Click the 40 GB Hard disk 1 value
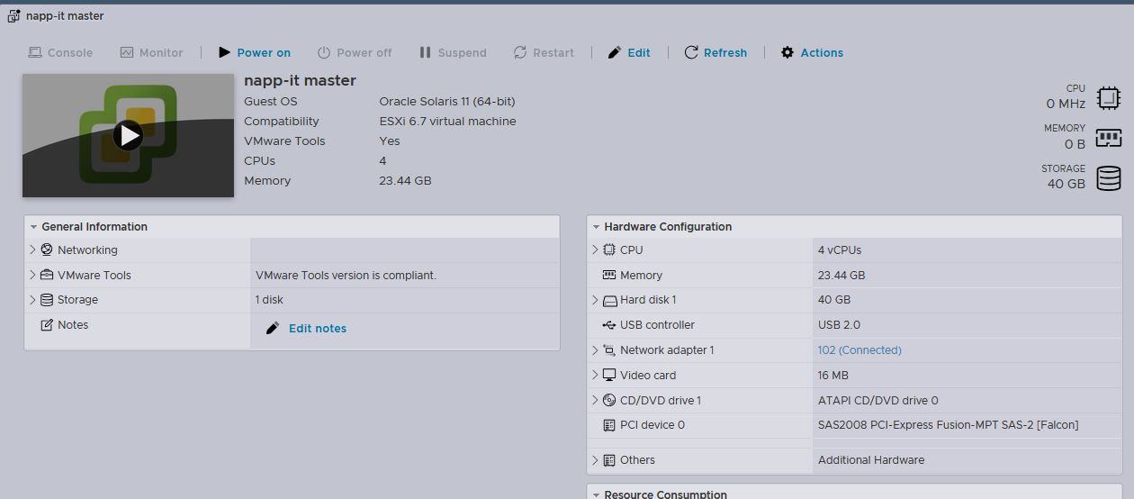This screenshot has width=1134, height=499. click(834, 300)
